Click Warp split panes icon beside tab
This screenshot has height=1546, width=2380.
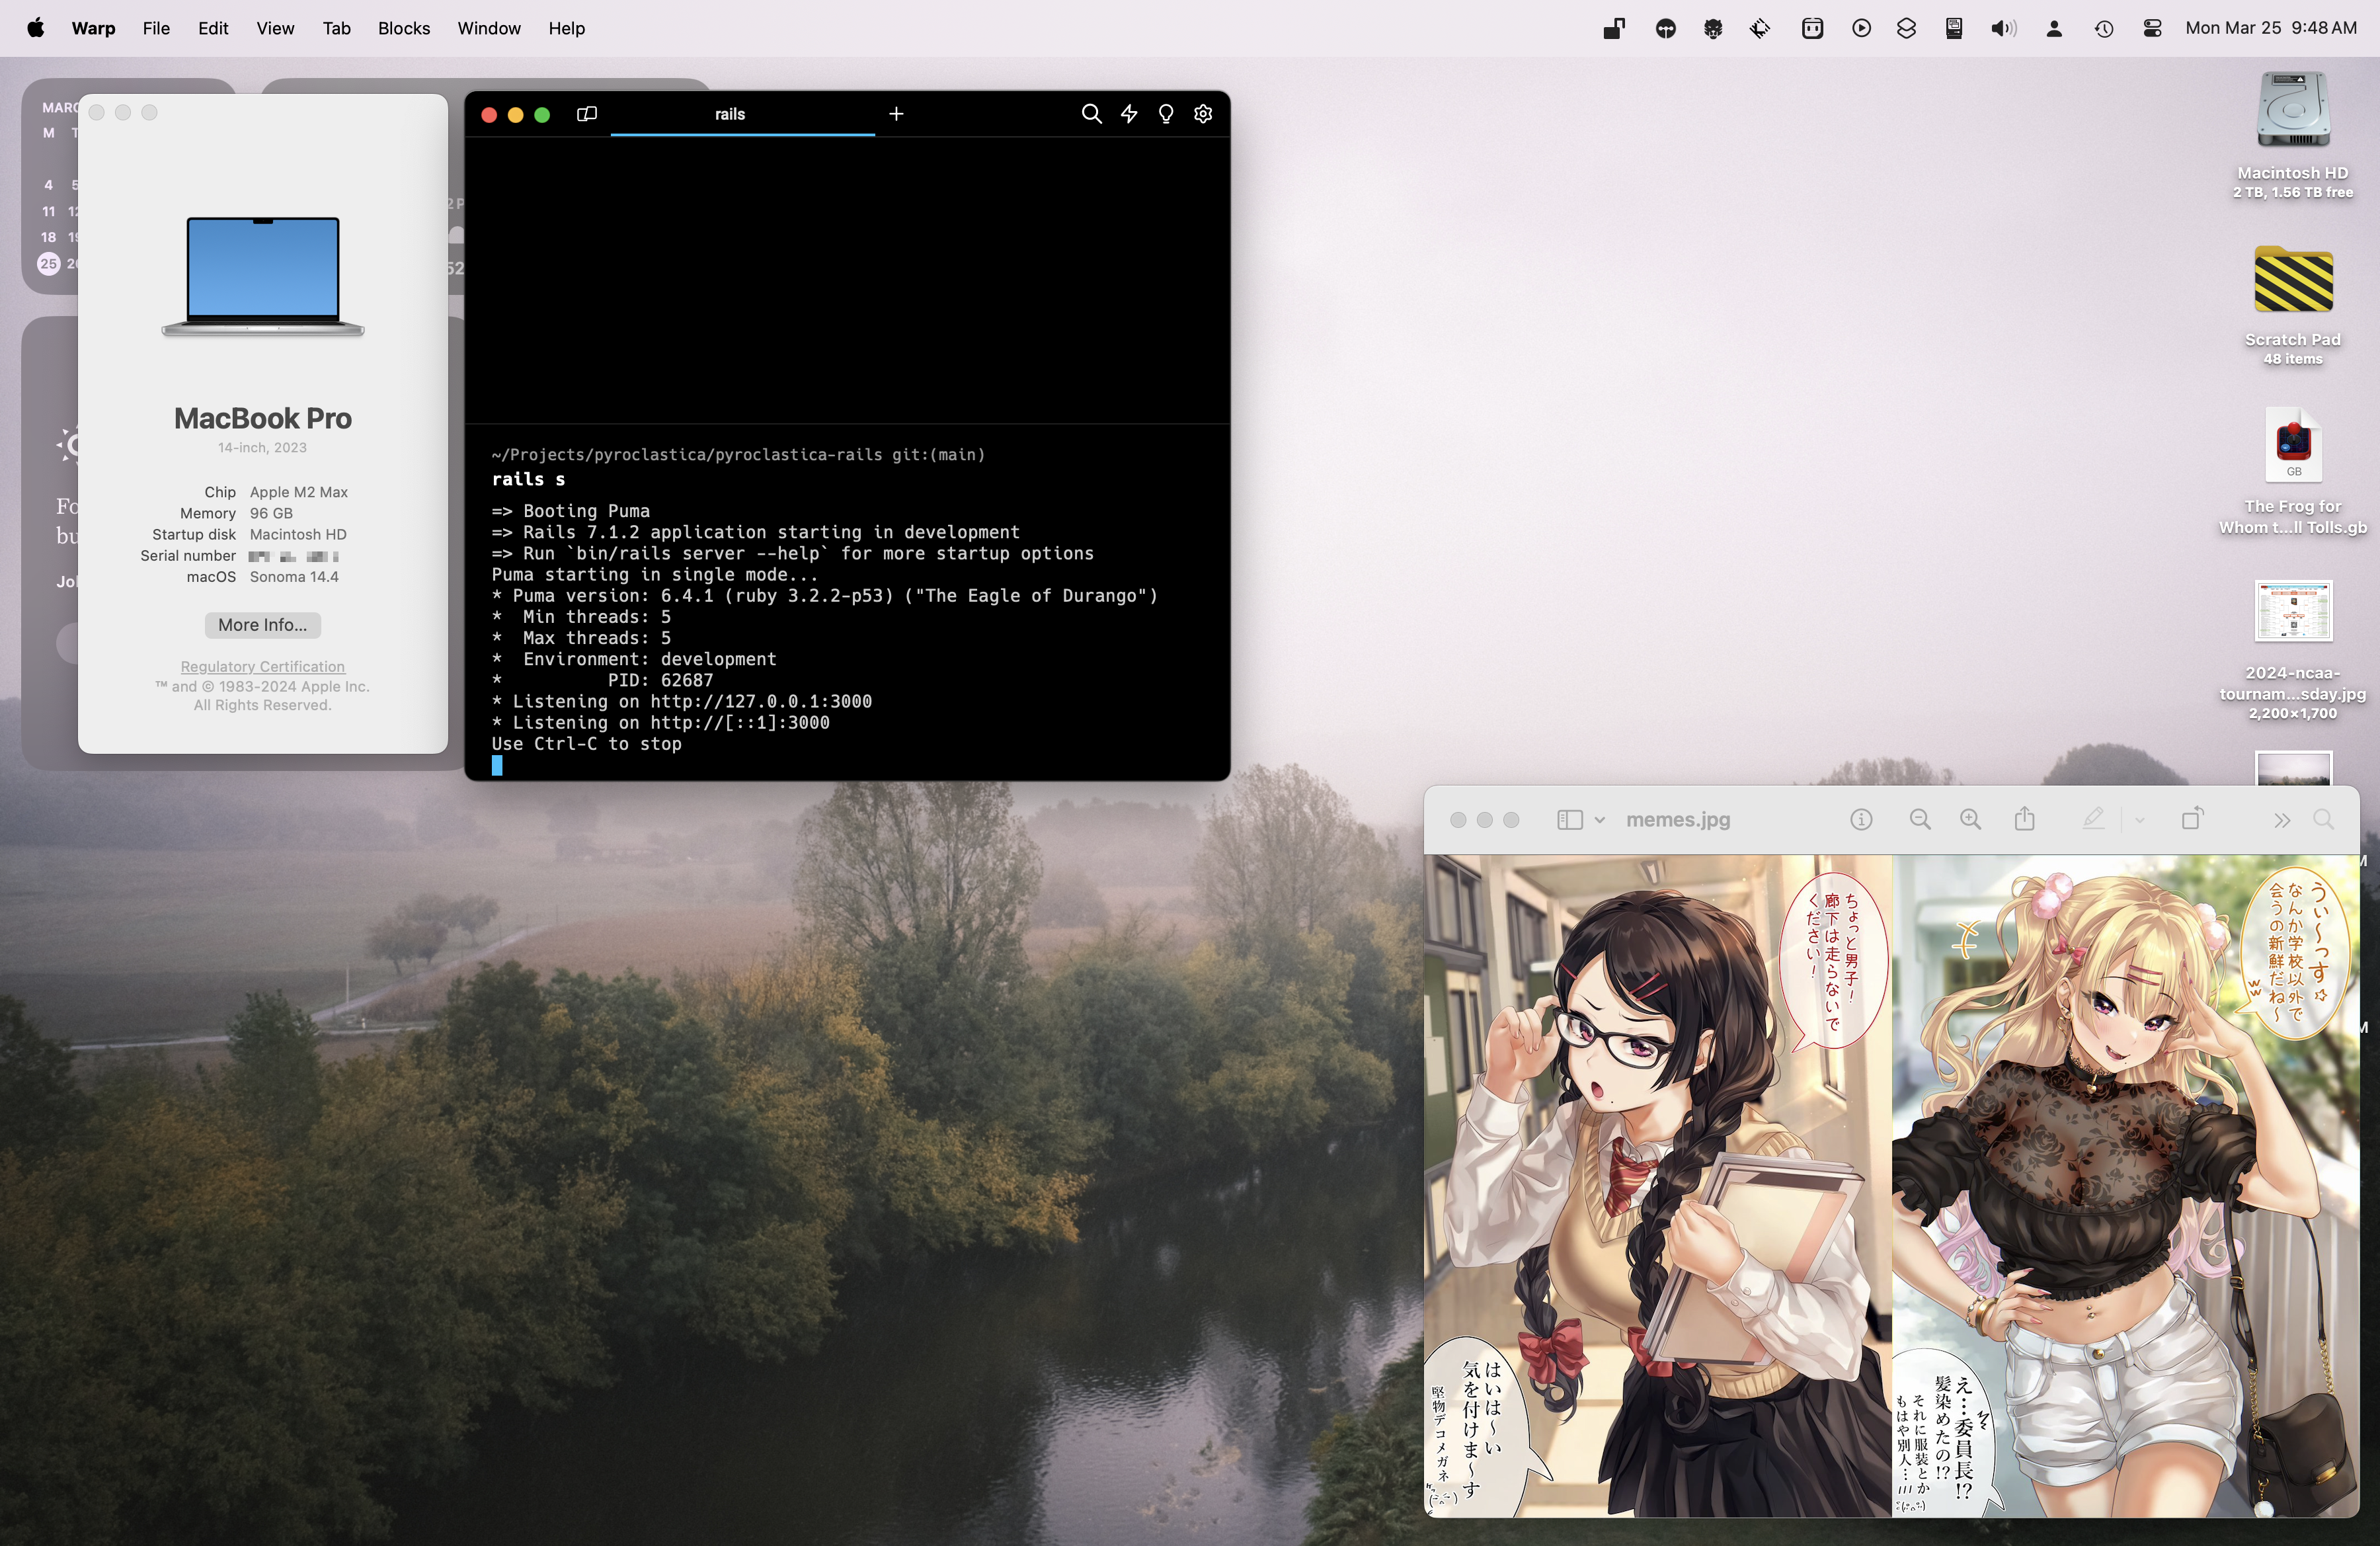pyautogui.click(x=587, y=114)
